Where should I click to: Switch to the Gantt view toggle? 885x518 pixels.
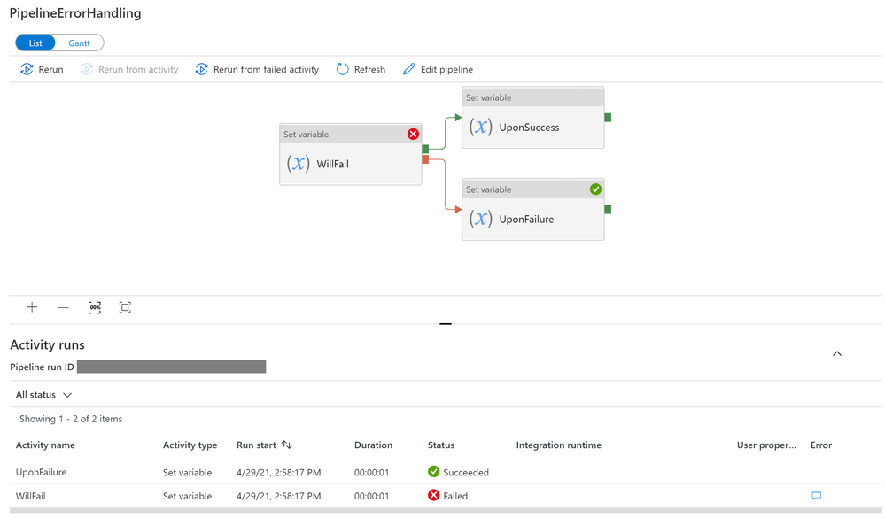click(x=79, y=43)
